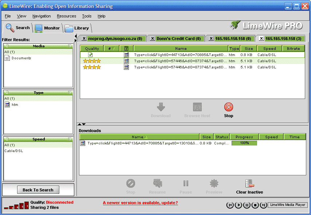Expand filter panel with right splitter arrow

point(76,40)
